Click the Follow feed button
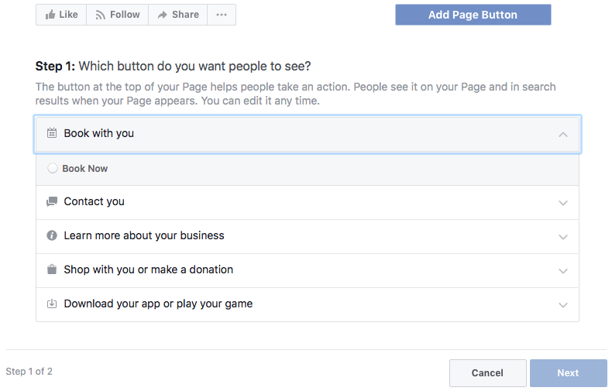This screenshot has width=612, height=391. (117, 15)
